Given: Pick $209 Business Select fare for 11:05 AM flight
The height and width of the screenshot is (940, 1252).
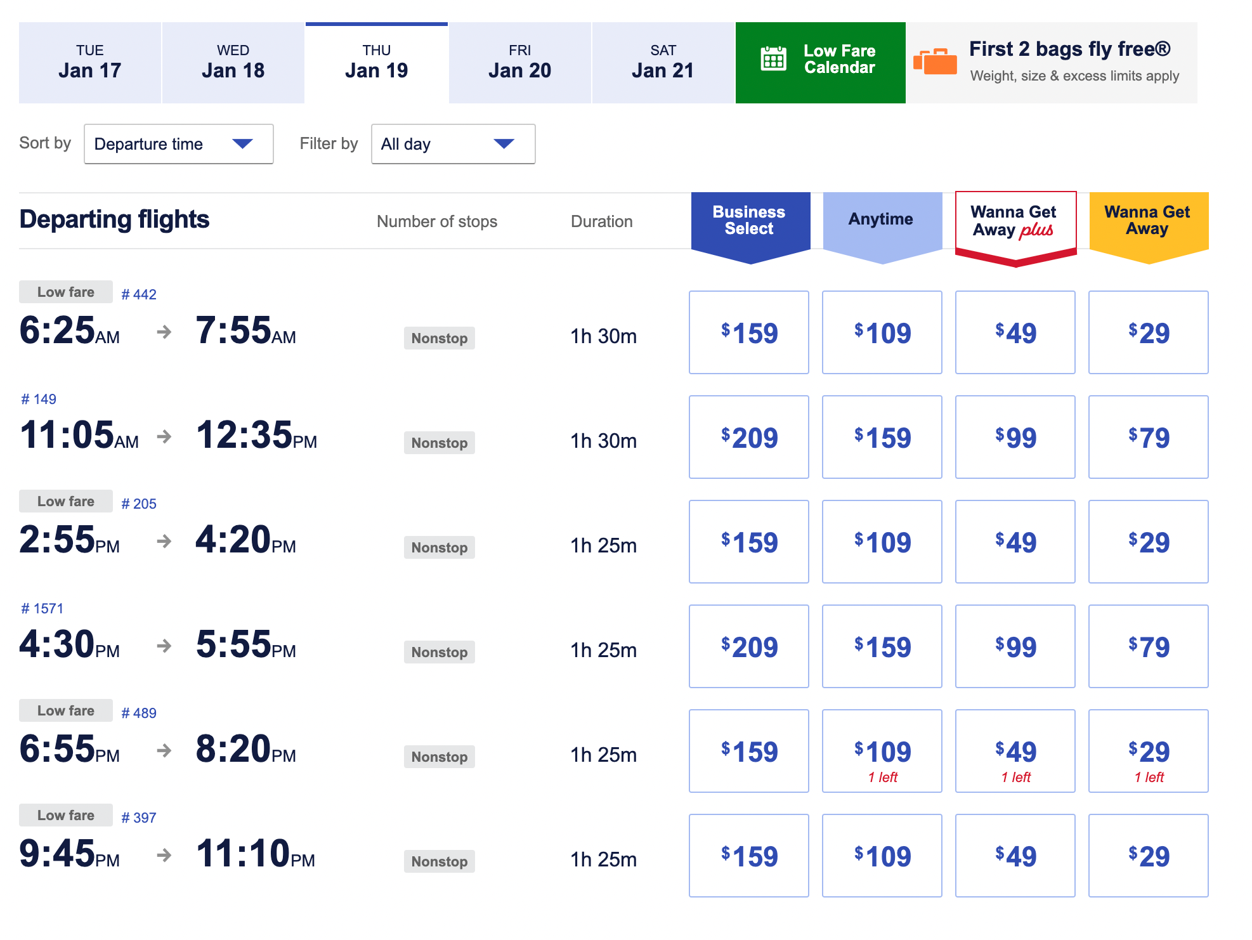Looking at the screenshot, I should [748, 437].
